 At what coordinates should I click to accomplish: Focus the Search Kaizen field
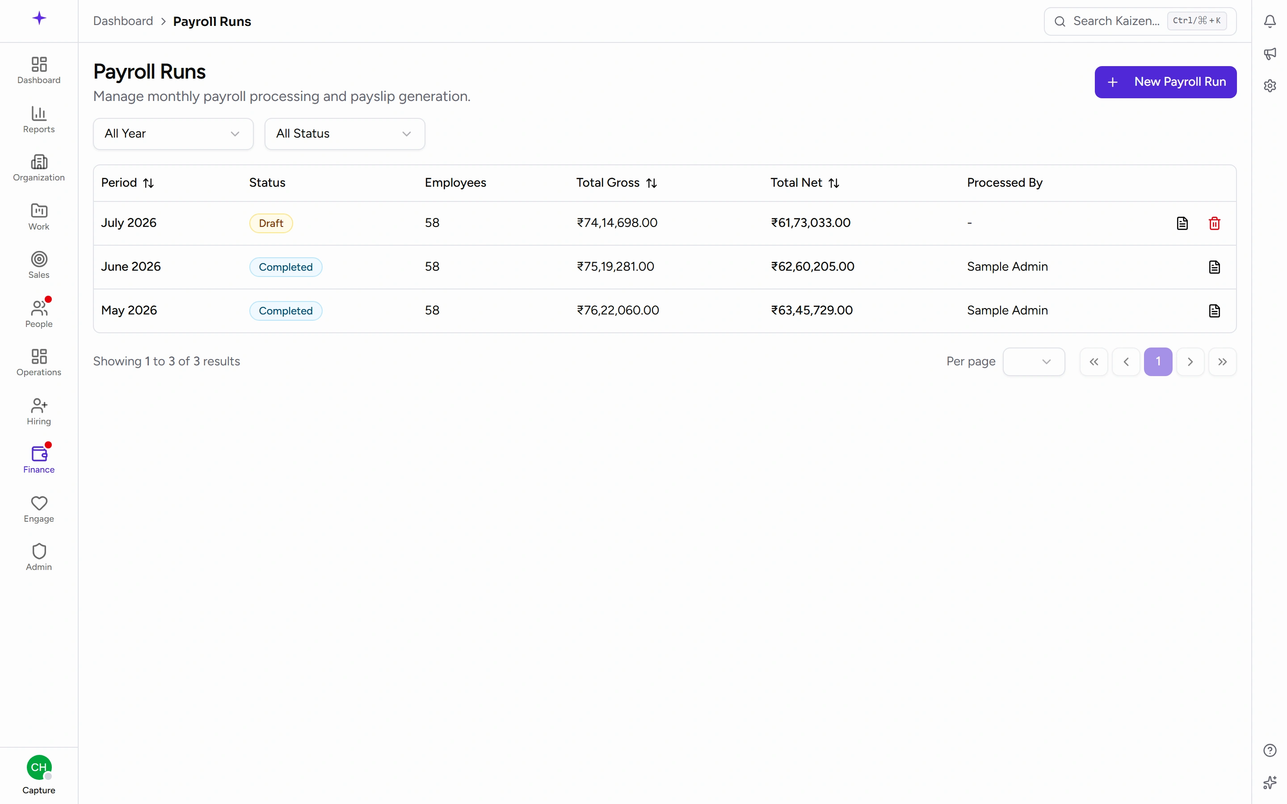coord(1140,21)
